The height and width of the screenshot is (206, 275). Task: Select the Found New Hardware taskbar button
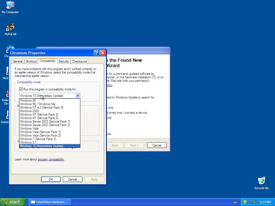tap(50, 202)
